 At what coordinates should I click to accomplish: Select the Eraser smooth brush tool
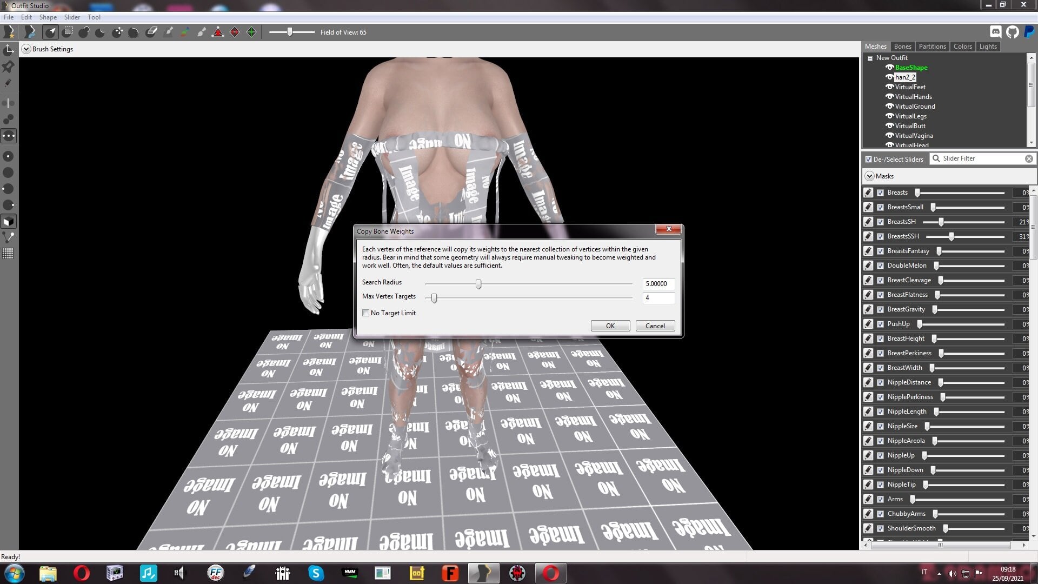[151, 32]
